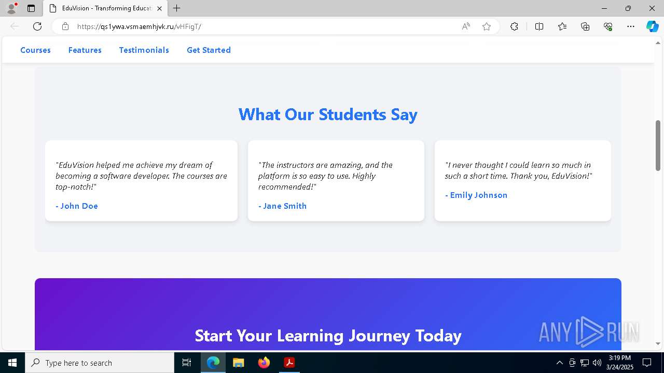Open a new tab with the plus button

177,8
